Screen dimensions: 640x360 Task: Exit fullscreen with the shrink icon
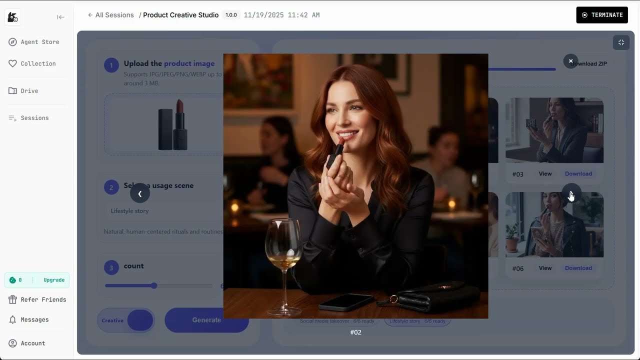point(621,42)
